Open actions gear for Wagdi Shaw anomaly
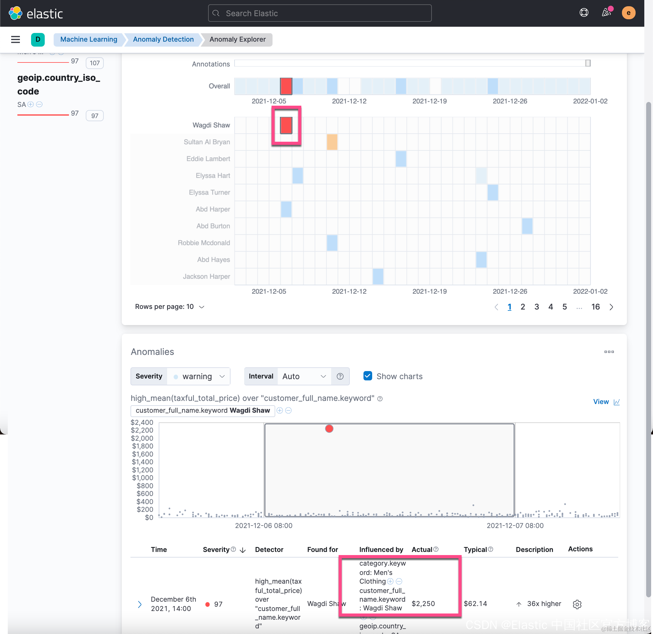 tap(577, 604)
